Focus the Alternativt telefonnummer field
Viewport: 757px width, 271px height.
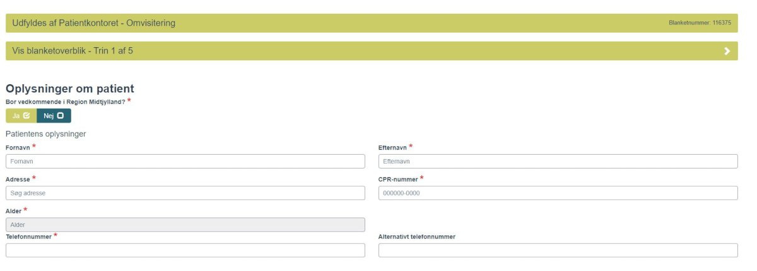(558, 250)
